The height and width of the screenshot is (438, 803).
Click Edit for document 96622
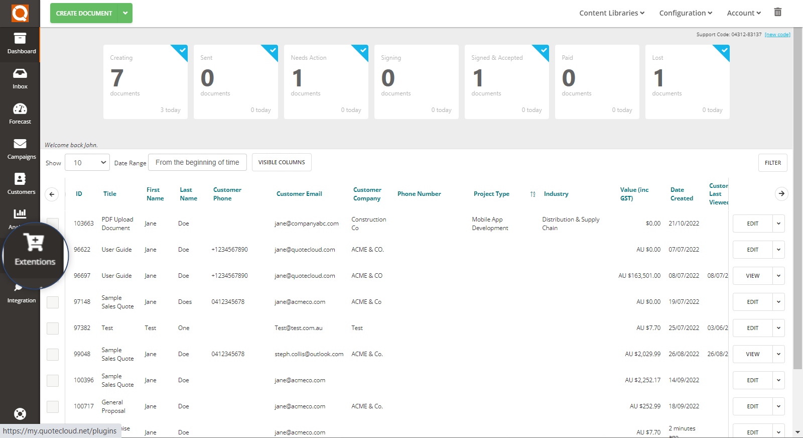coord(753,250)
